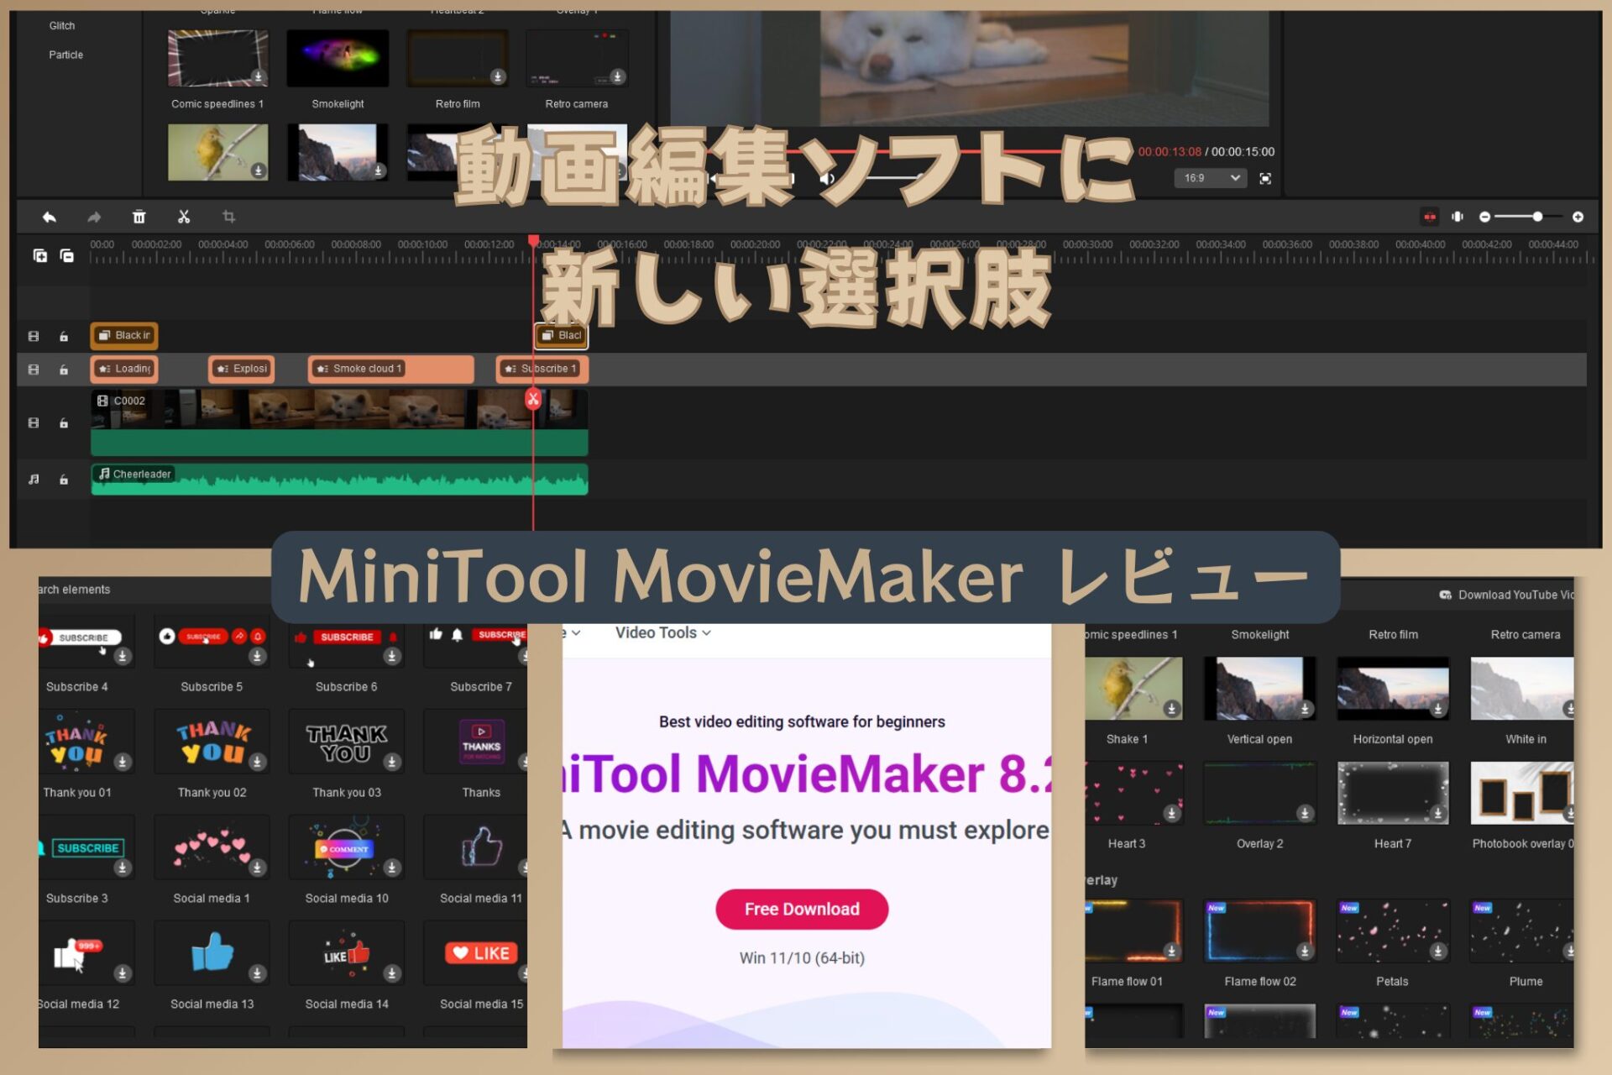Screen dimensions: 1612x1075
Task: Select the C0002 video clip
Action: pos(339,422)
